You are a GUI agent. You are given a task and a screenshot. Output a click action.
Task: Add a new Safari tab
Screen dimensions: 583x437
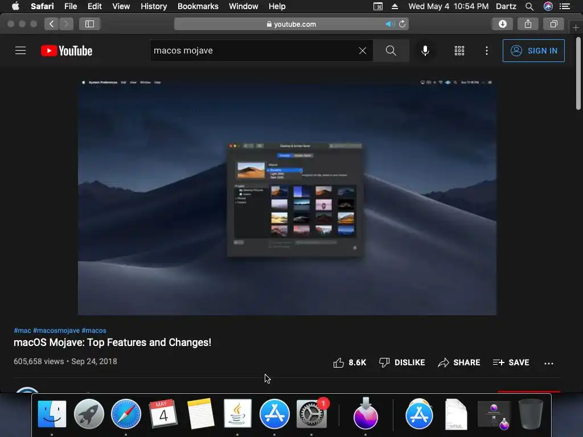pos(576,27)
